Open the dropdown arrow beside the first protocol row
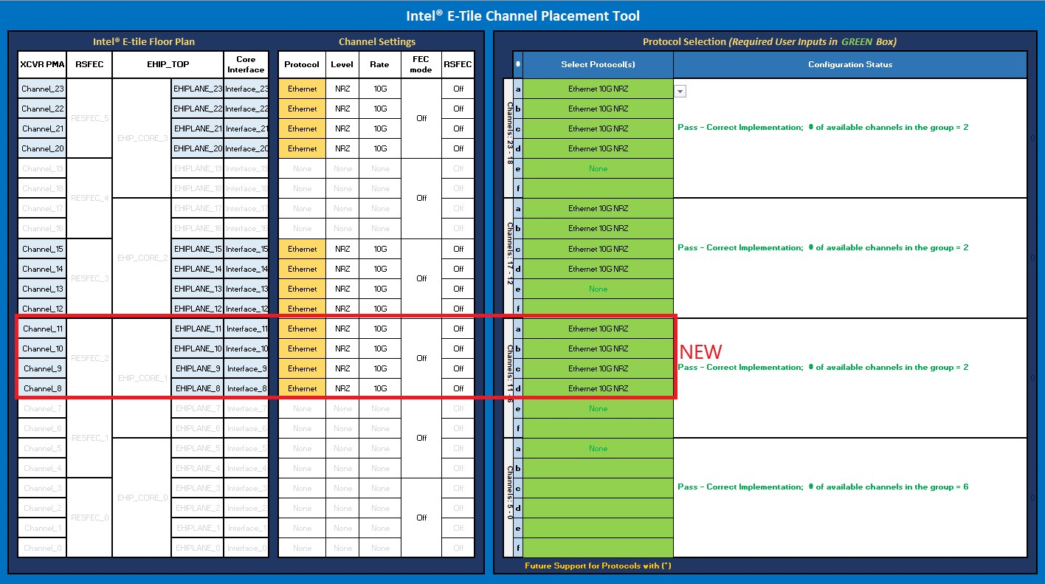This screenshot has width=1045, height=584. tap(680, 92)
